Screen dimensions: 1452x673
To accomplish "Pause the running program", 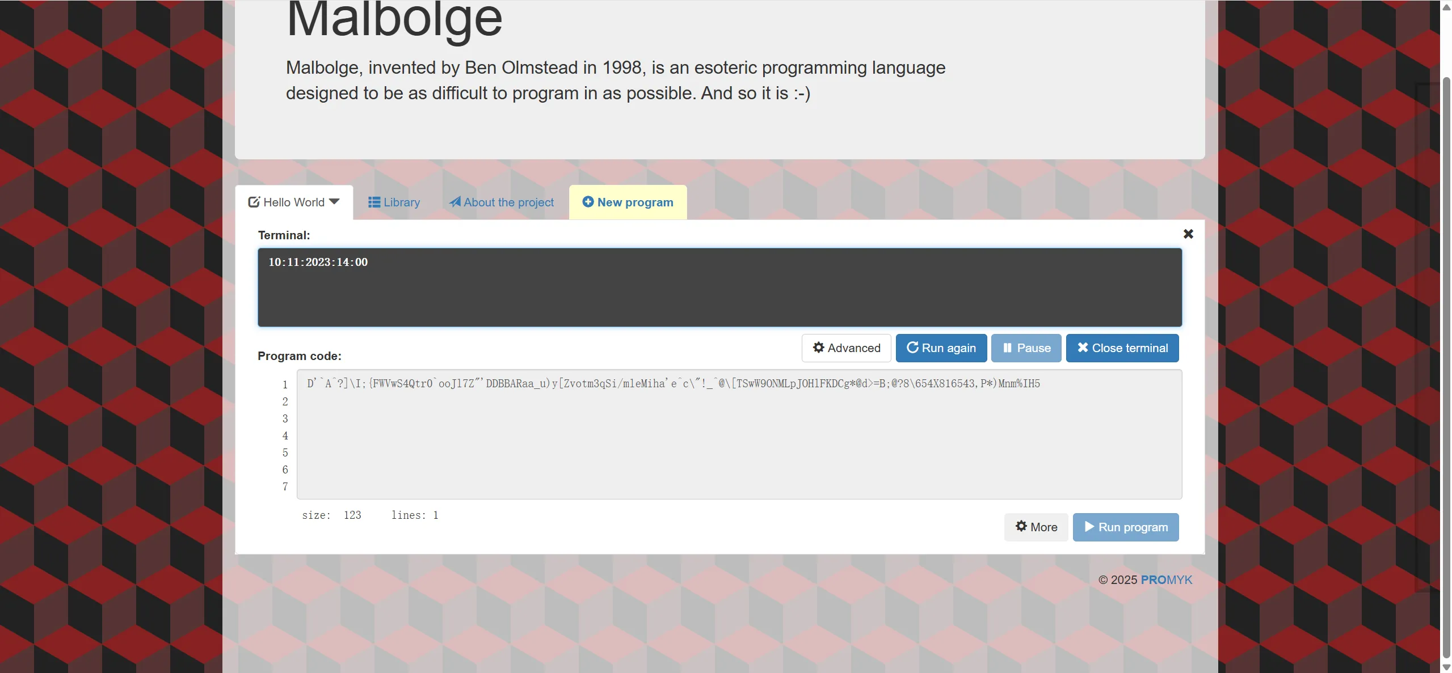I will coord(1026,348).
